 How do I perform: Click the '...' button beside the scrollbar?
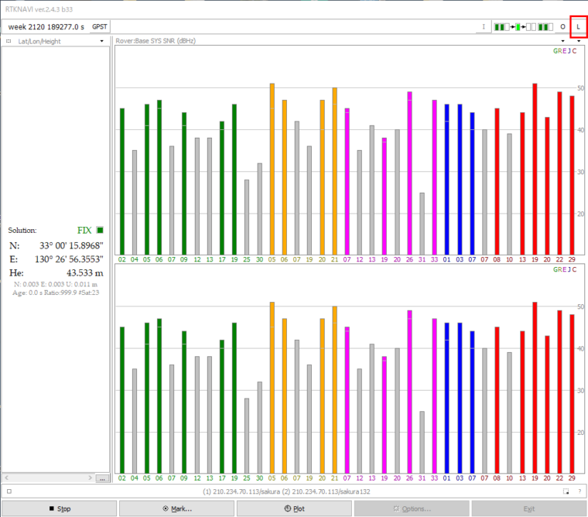[102, 479]
